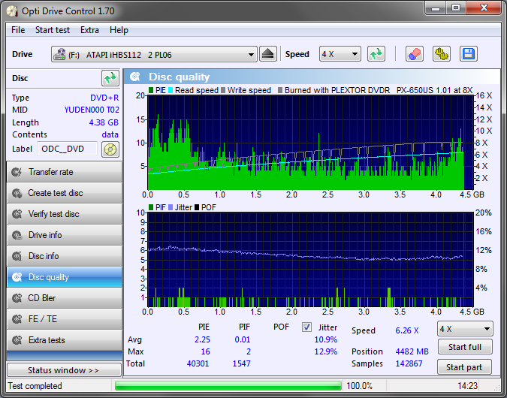The height and width of the screenshot is (398, 507).
Task: Eject the disc with the eject icon
Action: pos(268,54)
